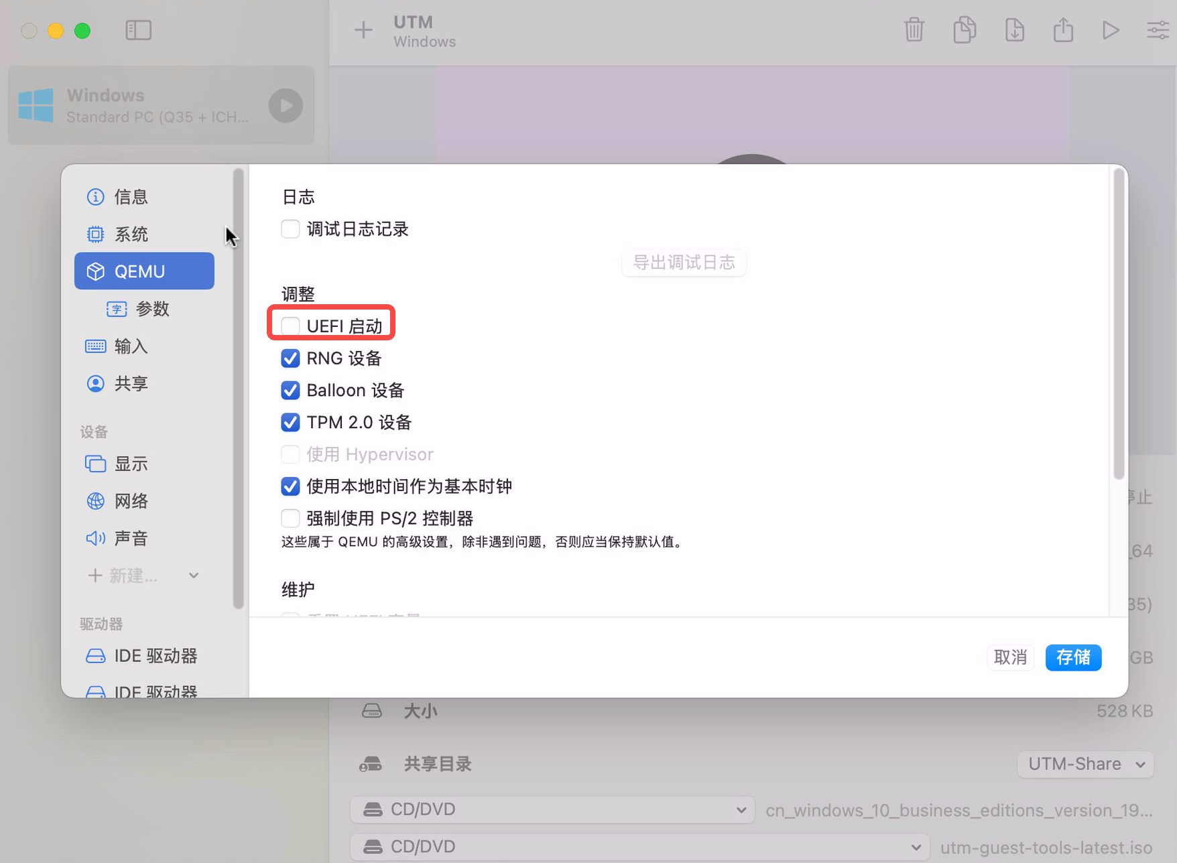Toggle the 使用 Hypervisor checkbox

pyautogui.click(x=290, y=454)
